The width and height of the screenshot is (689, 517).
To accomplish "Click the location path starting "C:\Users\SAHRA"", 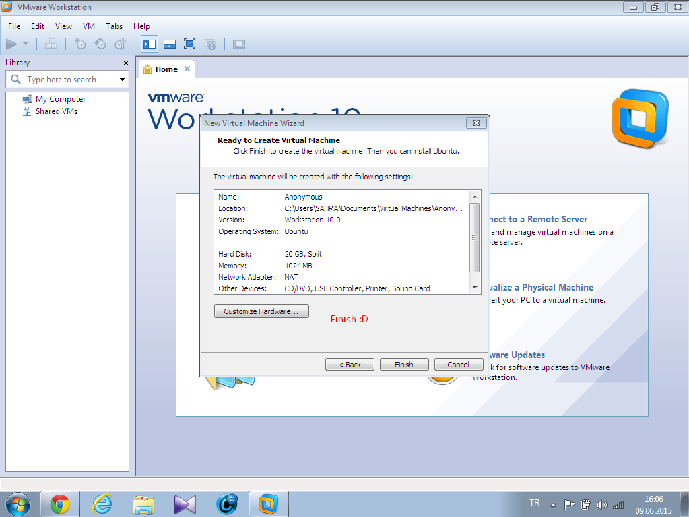I will 374,208.
